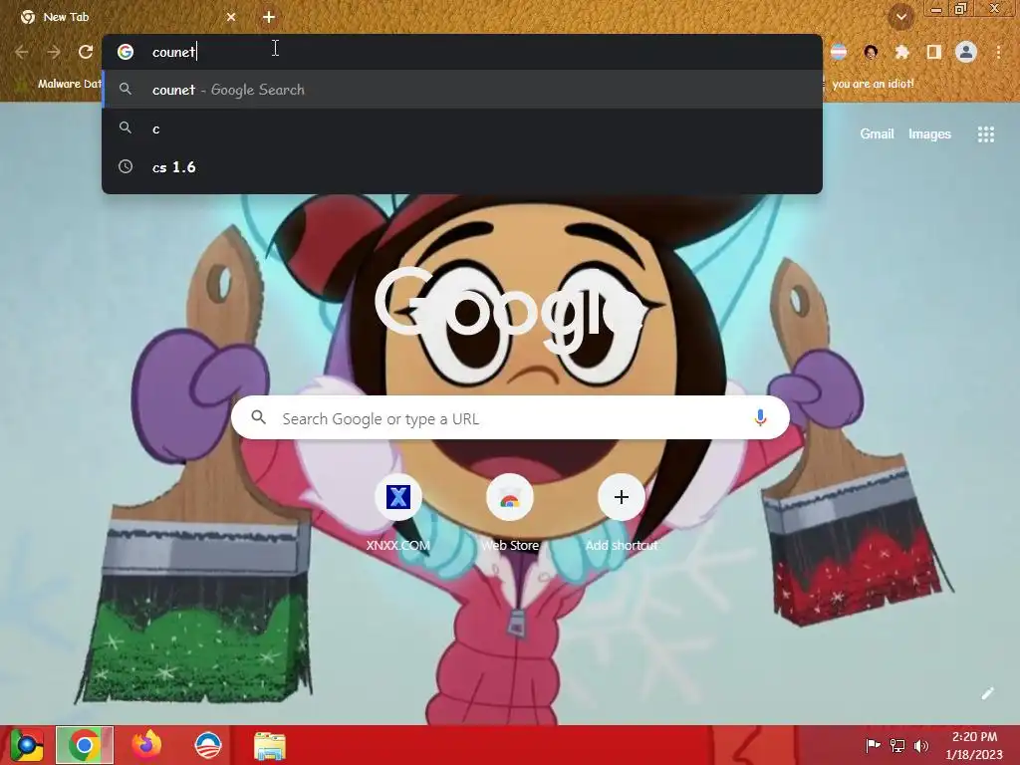Open the Chrome profile avatar button
This screenshot has width=1020, height=765.
(x=966, y=52)
